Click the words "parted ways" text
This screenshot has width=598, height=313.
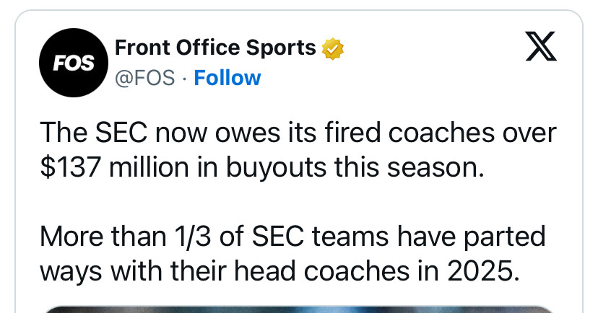506,237
